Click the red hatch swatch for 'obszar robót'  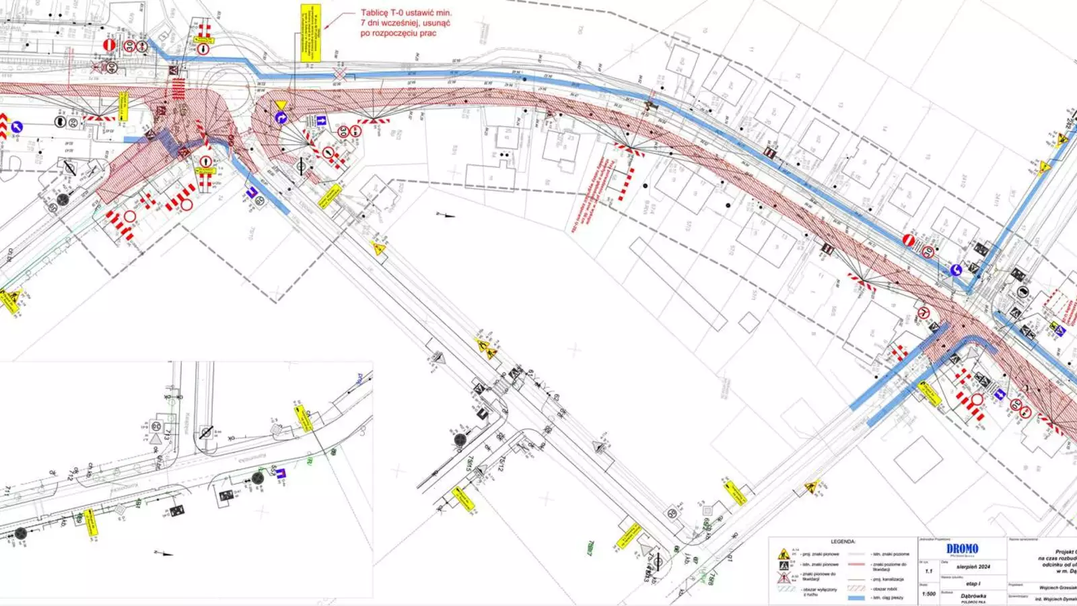856,588
